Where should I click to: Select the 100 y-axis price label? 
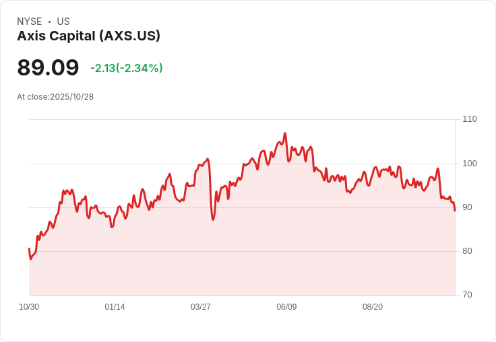pos(470,164)
